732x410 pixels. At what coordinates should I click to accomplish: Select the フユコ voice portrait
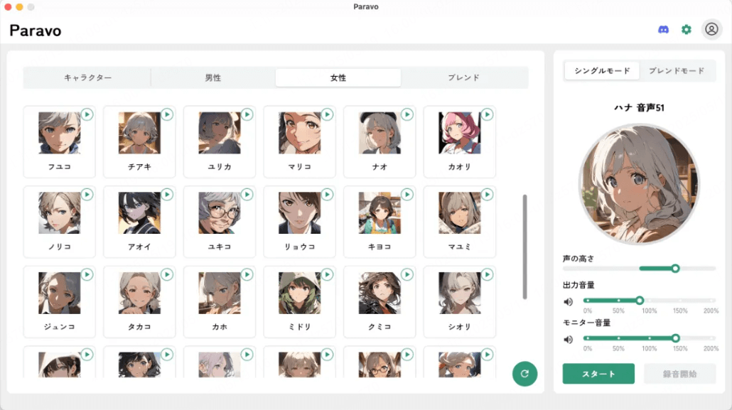[59, 133]
